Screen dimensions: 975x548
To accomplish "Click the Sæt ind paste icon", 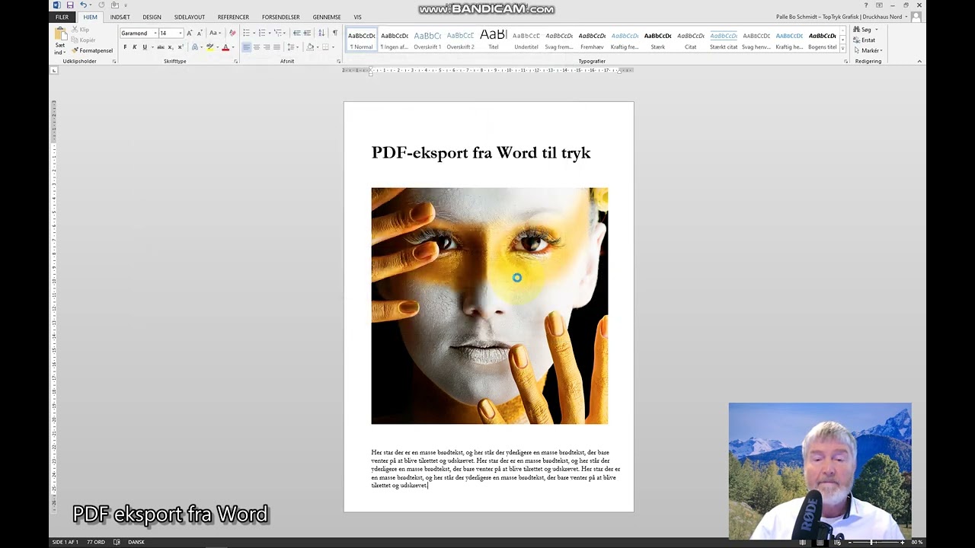I will pos(60,33).
